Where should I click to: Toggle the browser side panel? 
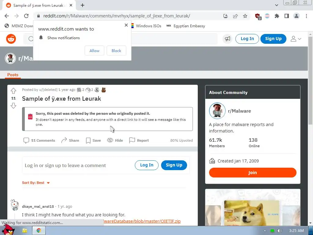pos(287,16)
